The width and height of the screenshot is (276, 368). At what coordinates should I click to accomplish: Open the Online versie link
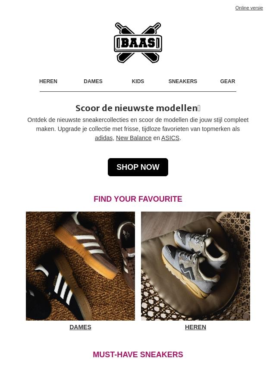coord(249,8)
